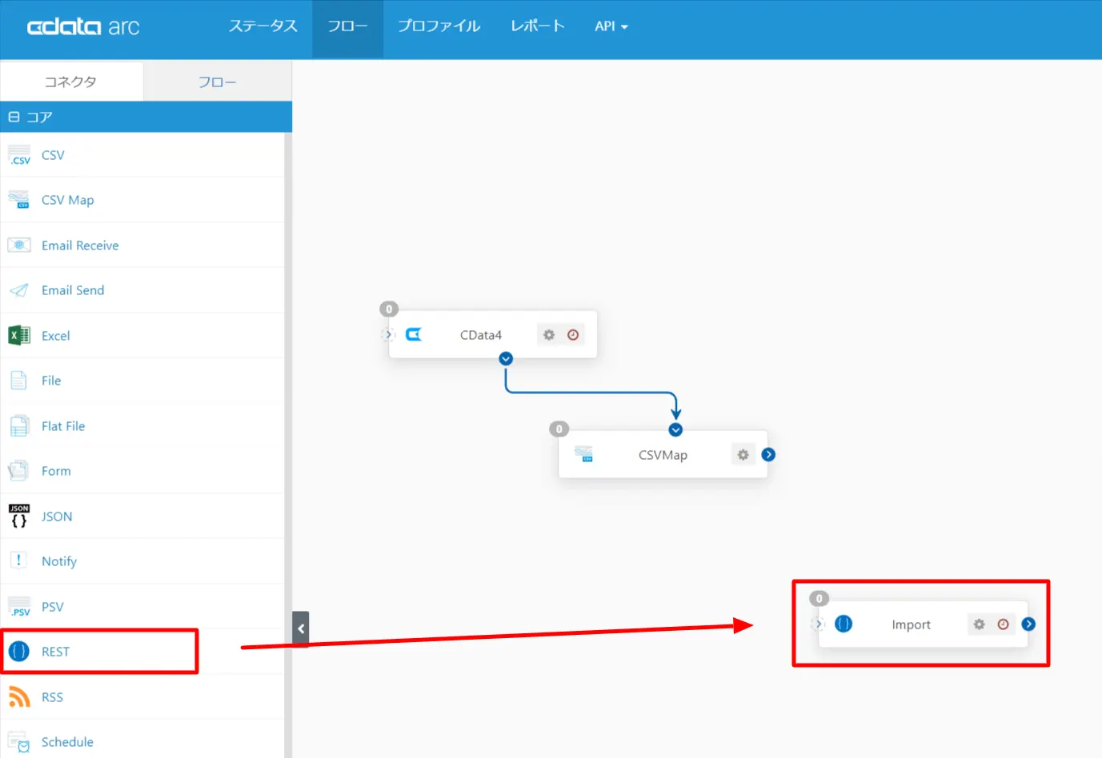This screenshot has height=758, width=1102.
Task: Click the gear icon on Import connector
Action: (979, 624)
